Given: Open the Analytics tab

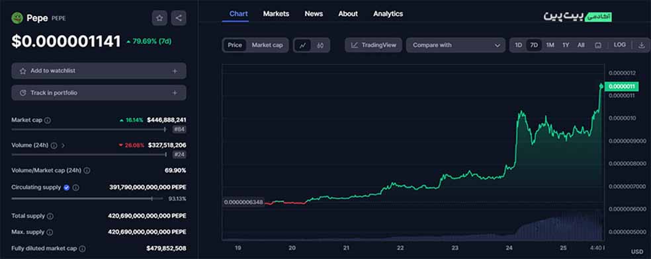Looking at the screenshot, I should pos(388,14).
